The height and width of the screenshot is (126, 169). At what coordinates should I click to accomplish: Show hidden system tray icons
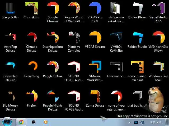pyautogui.click(x=130, y=122)
